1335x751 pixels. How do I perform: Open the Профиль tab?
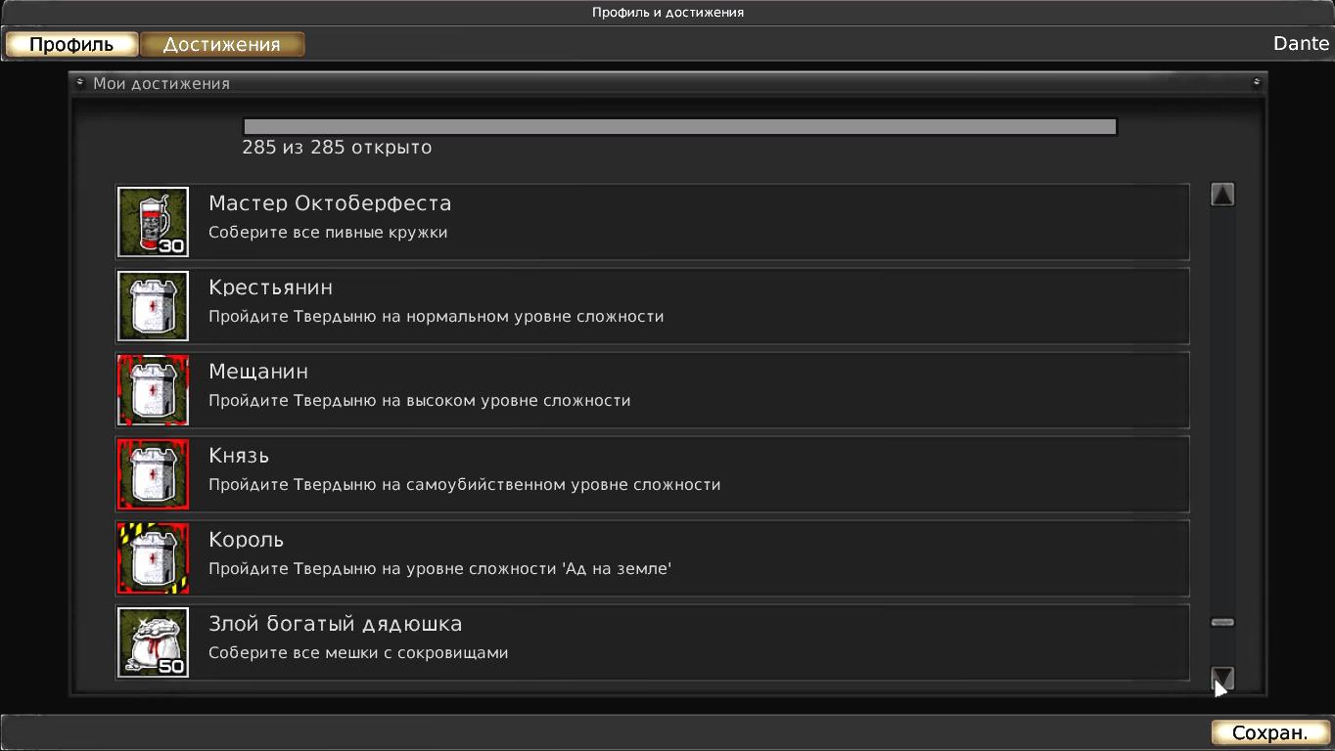coord(71,45)
